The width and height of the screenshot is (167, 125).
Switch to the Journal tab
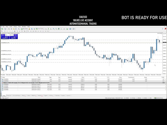click(x=68, y=96)
